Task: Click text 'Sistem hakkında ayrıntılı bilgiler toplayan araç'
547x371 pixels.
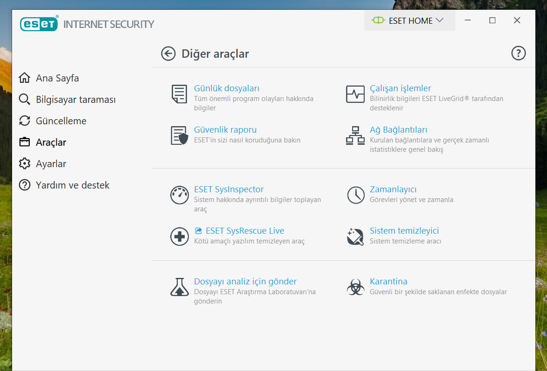Action: [258, 204]
